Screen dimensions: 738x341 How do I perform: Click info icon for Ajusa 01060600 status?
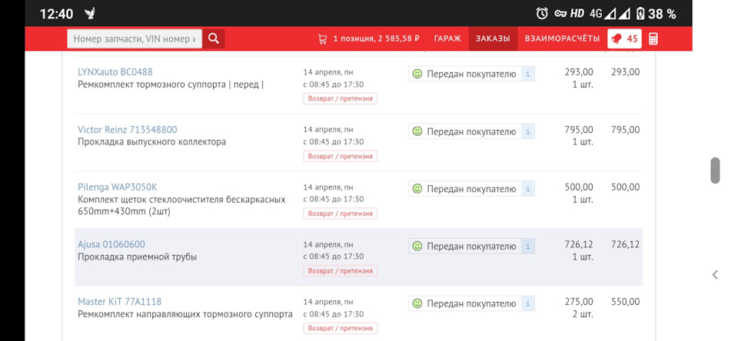point(527,246)
